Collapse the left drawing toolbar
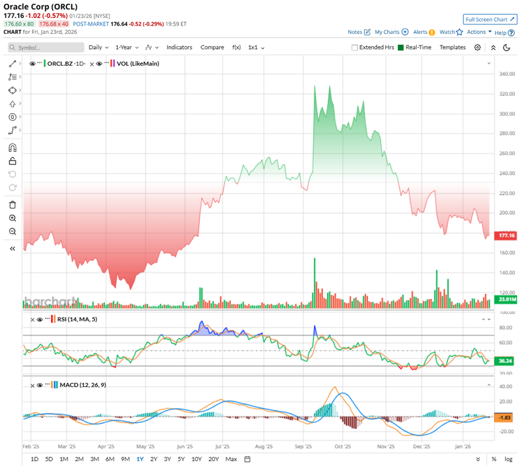The image size is (526, 469). 12,249
